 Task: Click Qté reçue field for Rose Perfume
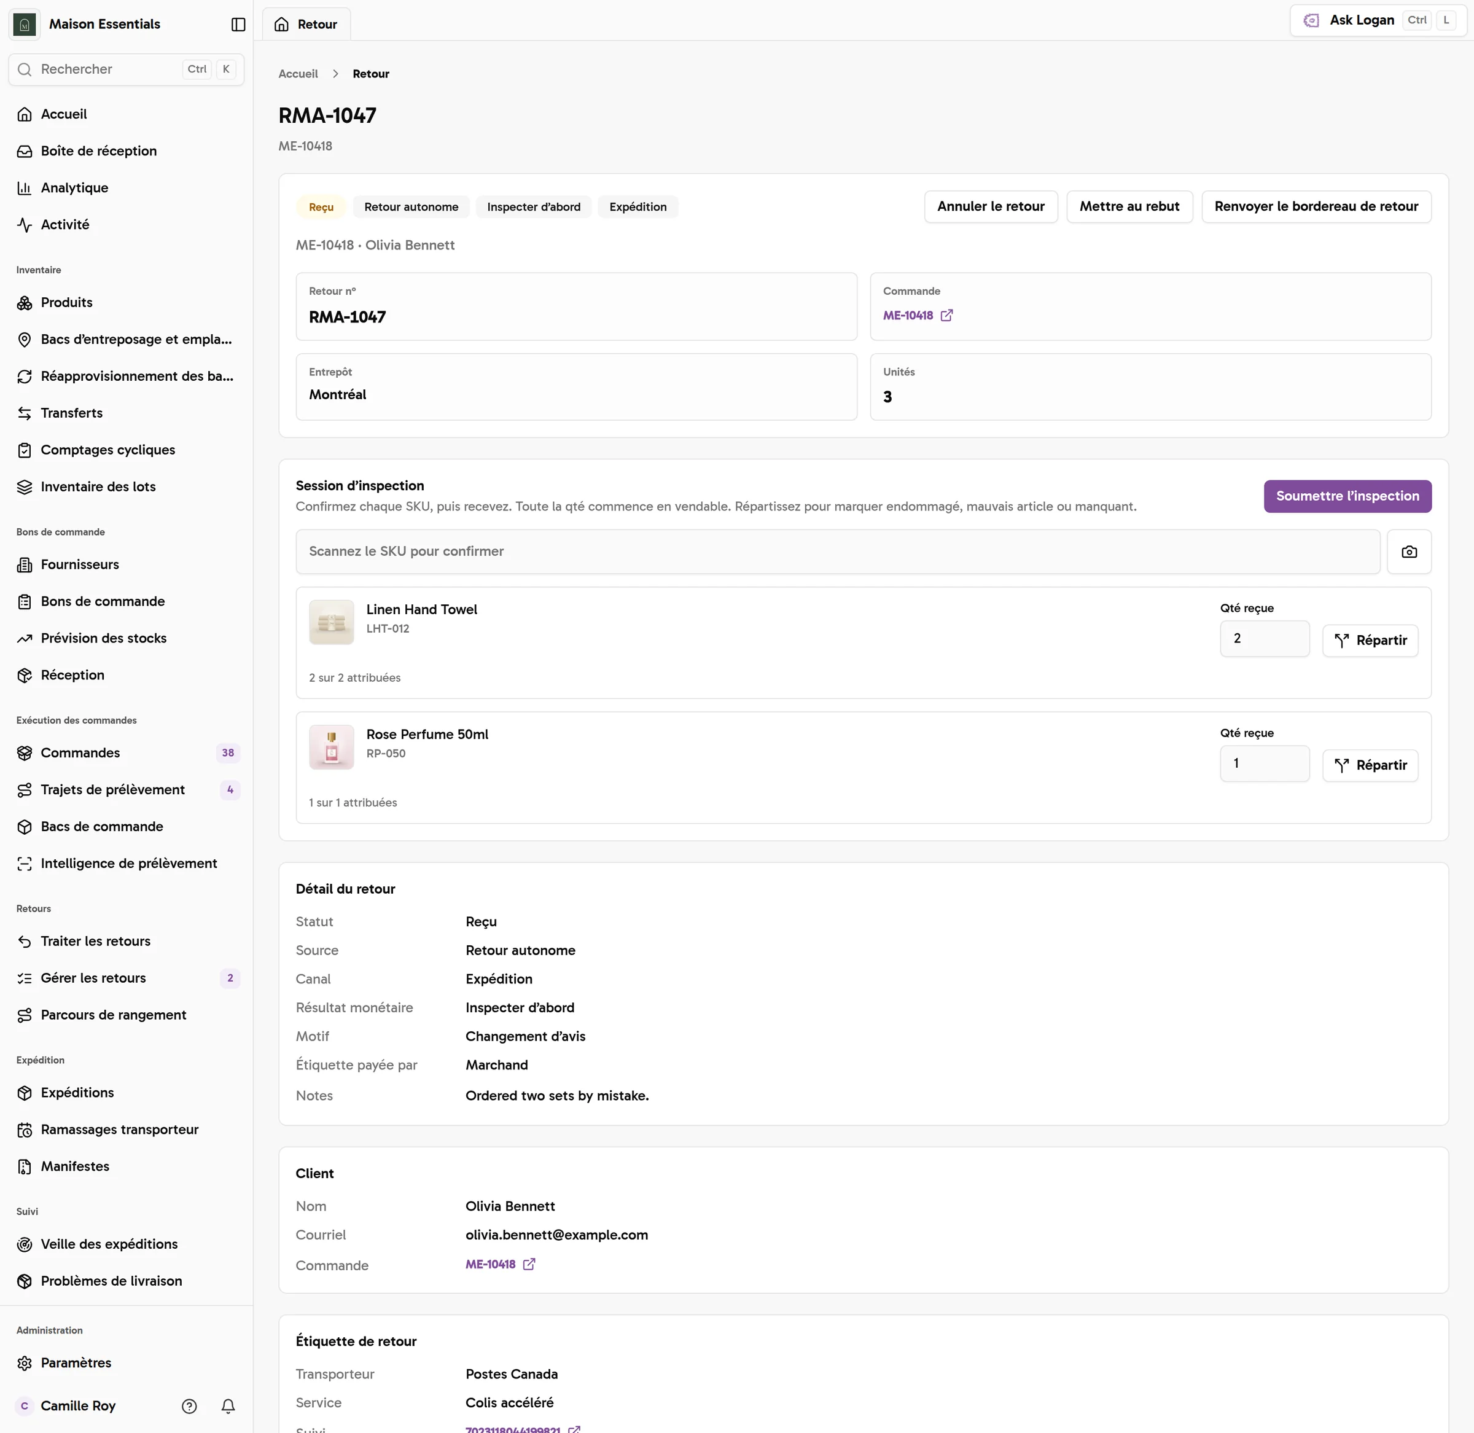[1264, 764]
